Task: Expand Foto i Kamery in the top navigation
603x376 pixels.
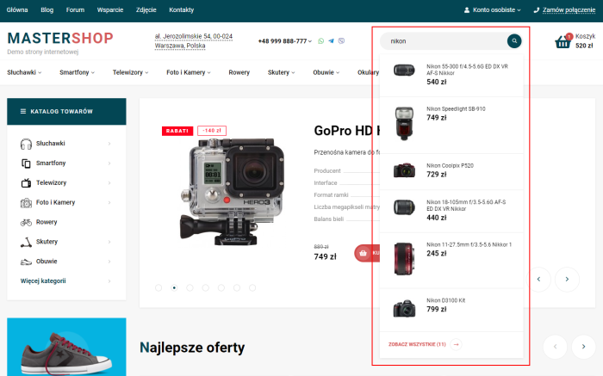Action: click(x=208, y=72)
